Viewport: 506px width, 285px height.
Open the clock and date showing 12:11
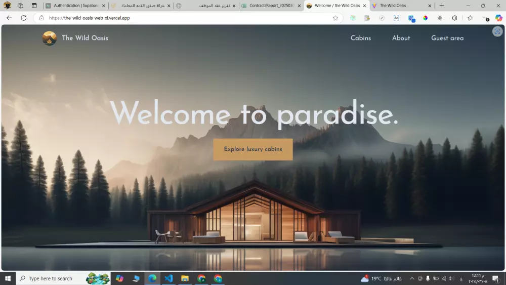coord(478,278)
